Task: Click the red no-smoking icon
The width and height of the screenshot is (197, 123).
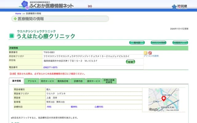Action: 150,53
